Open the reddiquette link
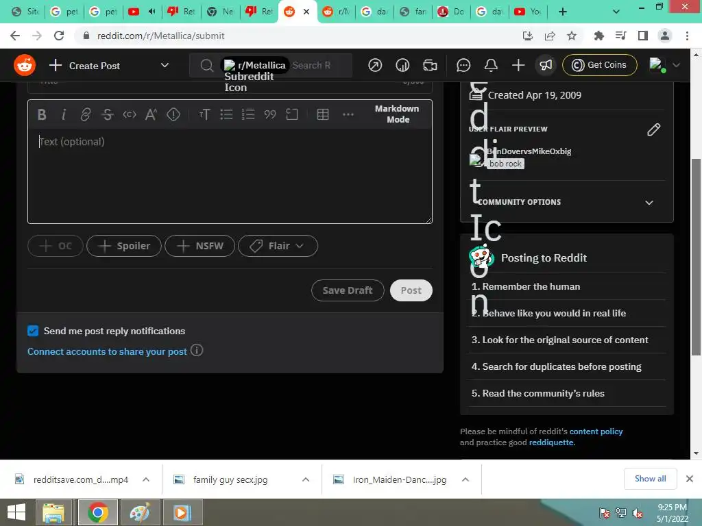This screenshot has height=526, width=702. pyautogui.click(x=551, y=442)
